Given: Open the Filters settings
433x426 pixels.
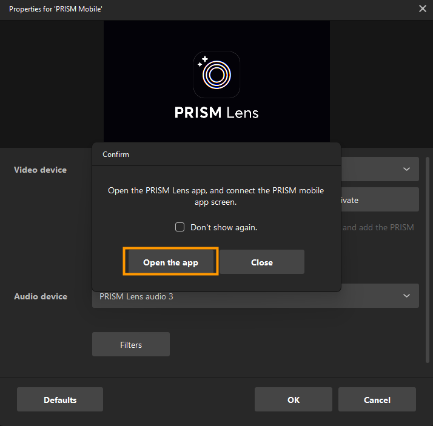Looking at the screenshot, I should click(130, 344).
